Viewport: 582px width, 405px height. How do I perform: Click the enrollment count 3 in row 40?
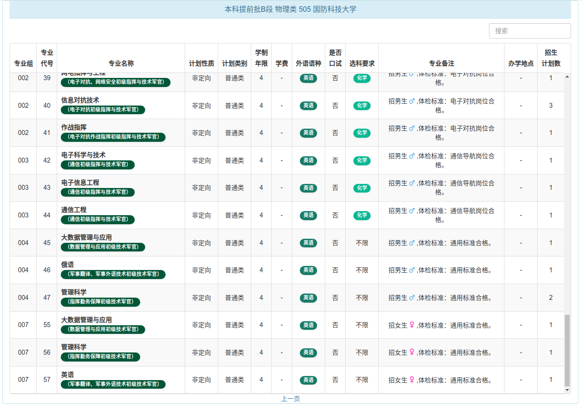(x=551, y=106)
